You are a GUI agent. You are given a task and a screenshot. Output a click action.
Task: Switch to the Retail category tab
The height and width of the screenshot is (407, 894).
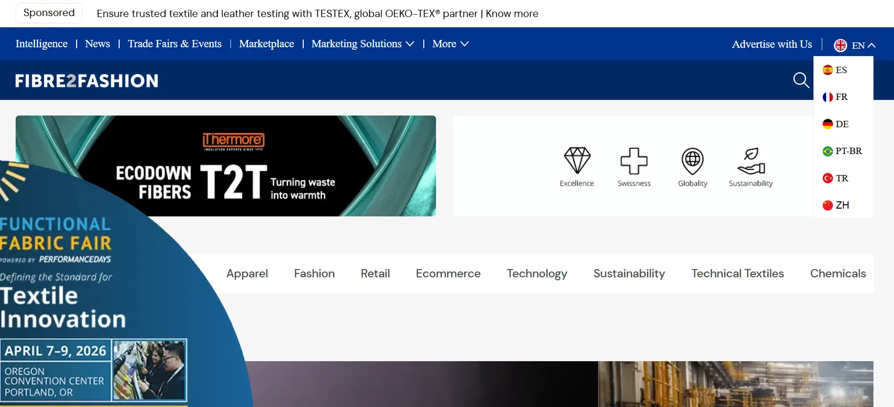click(x=375, y=273)
